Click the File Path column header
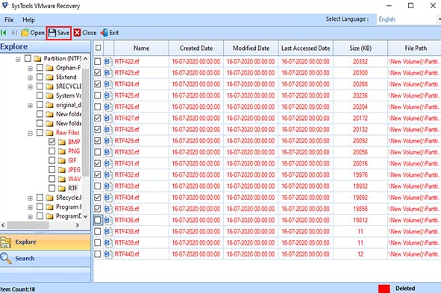The width and height of the screenshot is (441, 293). pos(415,48)
